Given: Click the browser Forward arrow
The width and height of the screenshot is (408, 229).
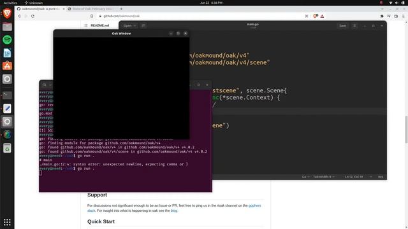Looking at the screenshot, I should point(25,16).
